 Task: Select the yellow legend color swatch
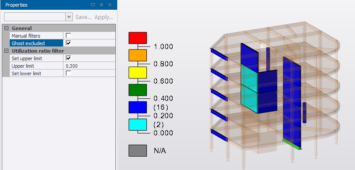(138, 73)
